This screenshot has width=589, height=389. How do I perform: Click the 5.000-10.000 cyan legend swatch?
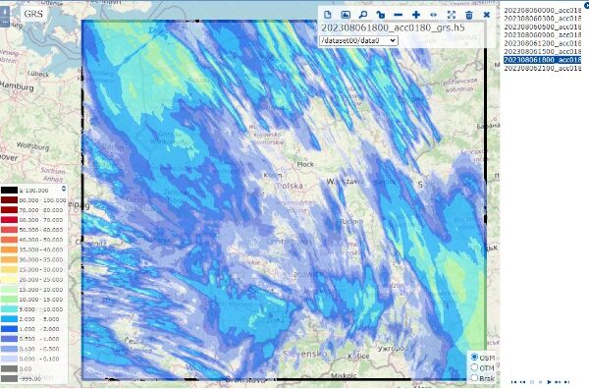point(10,309)
